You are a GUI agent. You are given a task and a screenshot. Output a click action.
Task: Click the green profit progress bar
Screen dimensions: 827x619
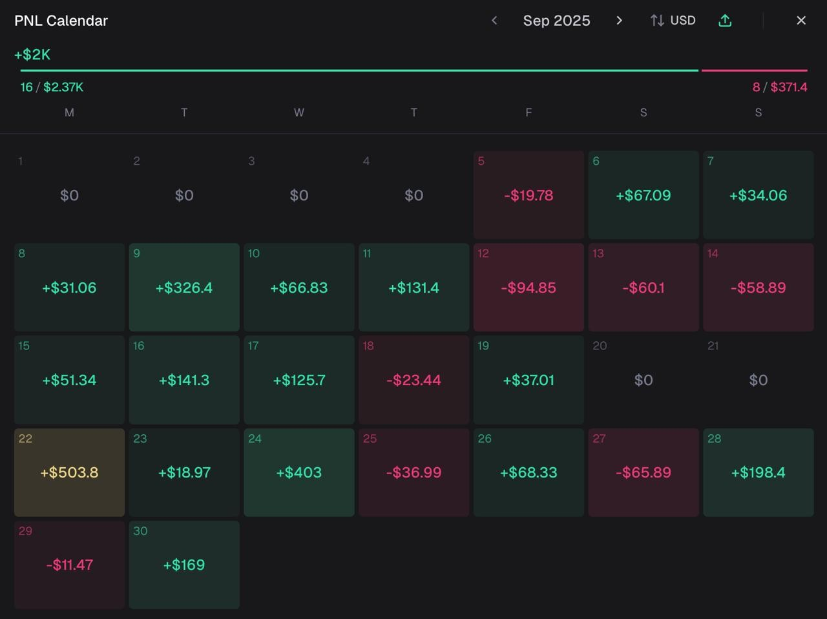click(x=359, y=70)
